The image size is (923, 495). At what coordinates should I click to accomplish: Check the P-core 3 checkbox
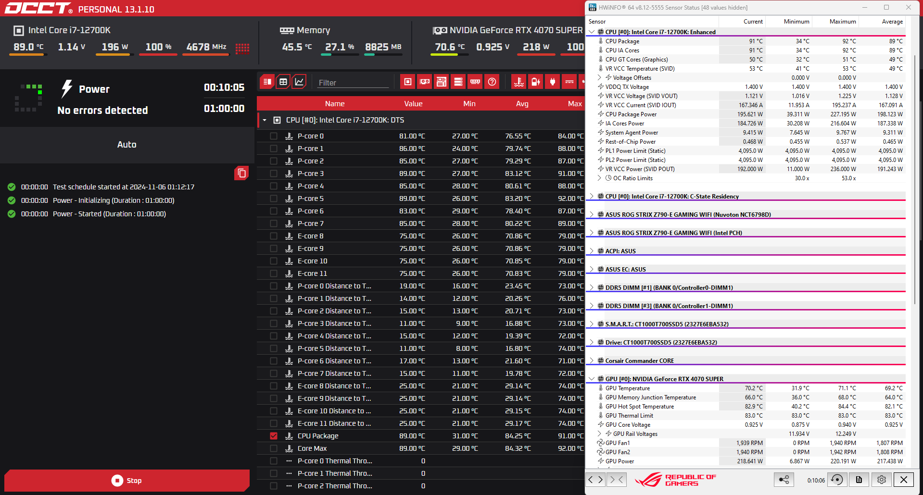(x=274, y=173)
